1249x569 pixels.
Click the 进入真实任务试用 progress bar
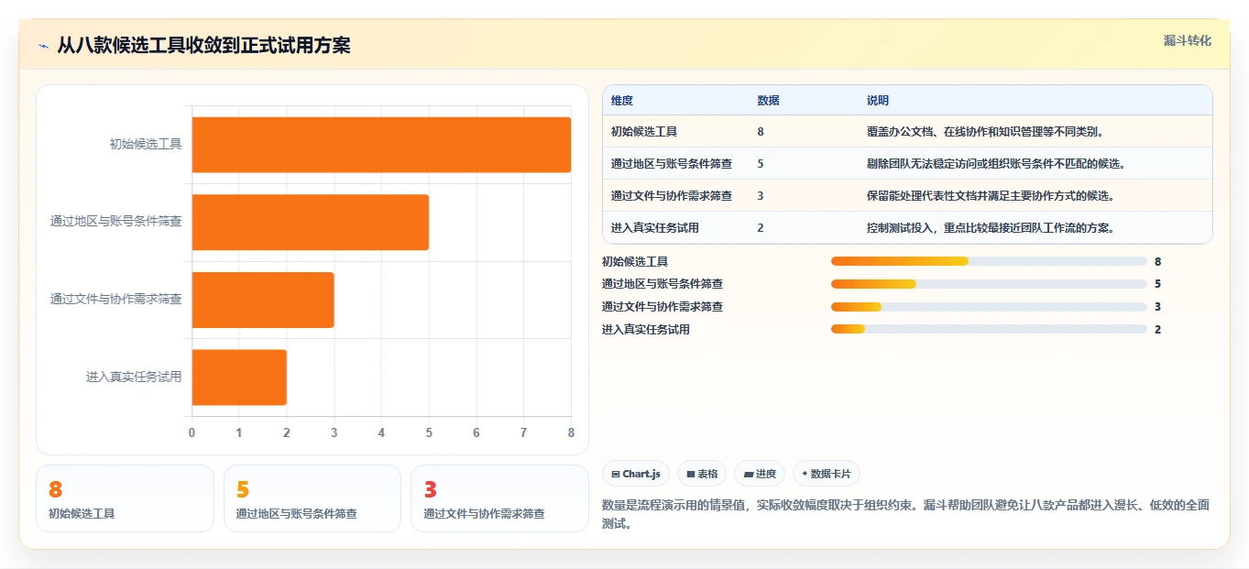(x=989, y=330)
